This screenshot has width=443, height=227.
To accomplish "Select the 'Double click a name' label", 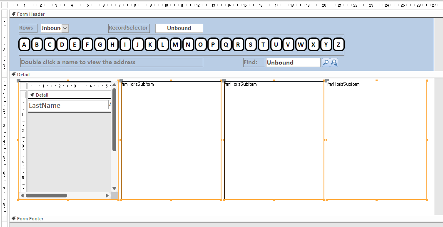I will tap(112, 62).
